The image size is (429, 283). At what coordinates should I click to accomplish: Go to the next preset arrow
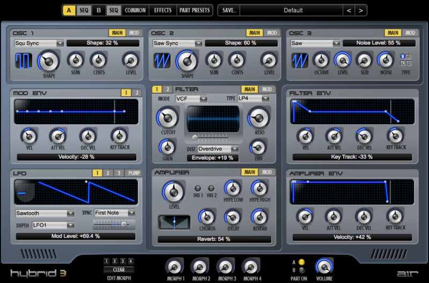tap(361, 10)
